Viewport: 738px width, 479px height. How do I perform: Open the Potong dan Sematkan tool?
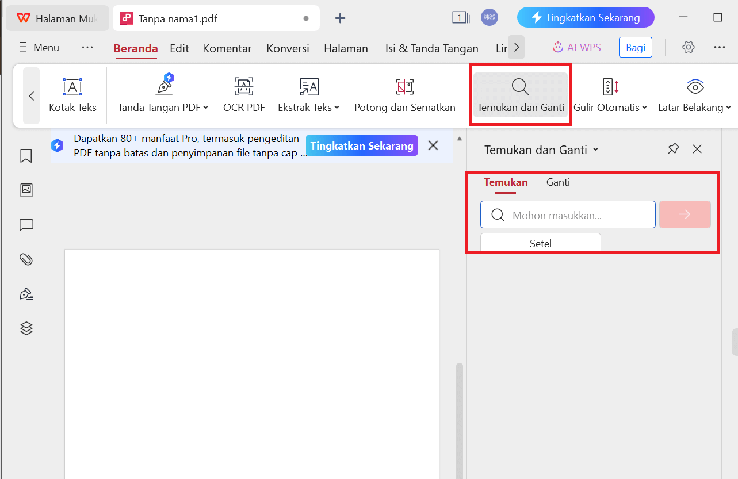point(404,94)
